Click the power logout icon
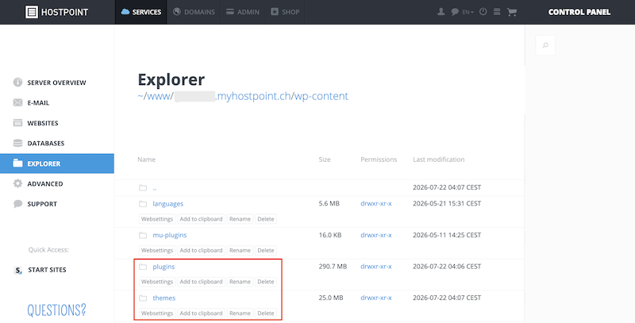 pos(483,12)
